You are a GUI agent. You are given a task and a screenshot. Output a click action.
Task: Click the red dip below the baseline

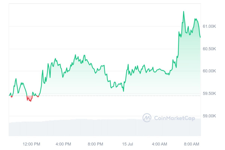[x=29, y=99]
